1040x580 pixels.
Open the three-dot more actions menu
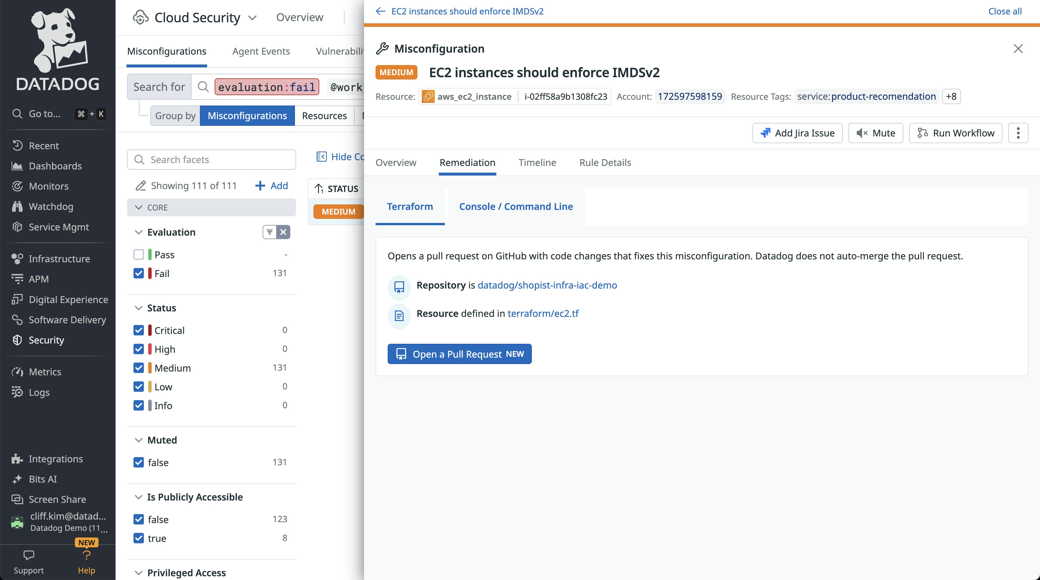(x=1018, y=133)
